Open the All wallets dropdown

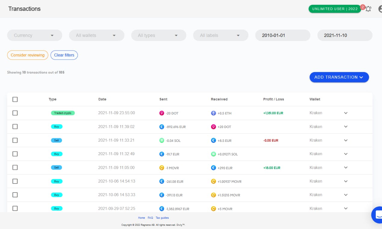click(97, 35)
